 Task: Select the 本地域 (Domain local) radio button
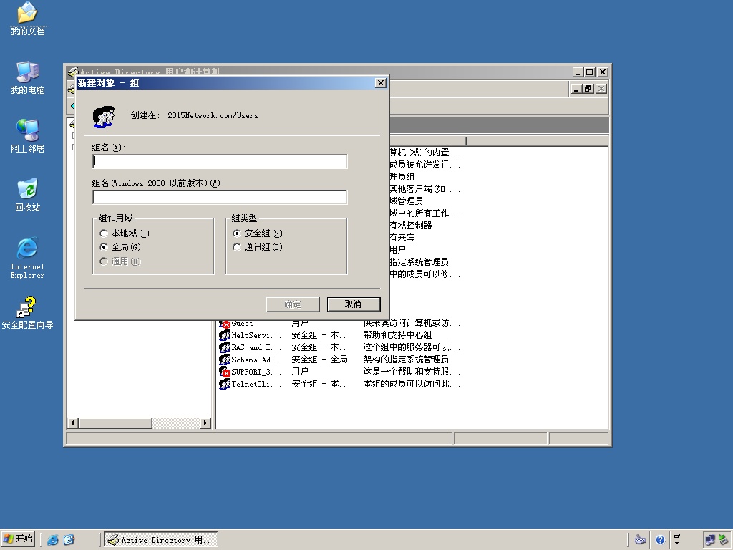104,233
